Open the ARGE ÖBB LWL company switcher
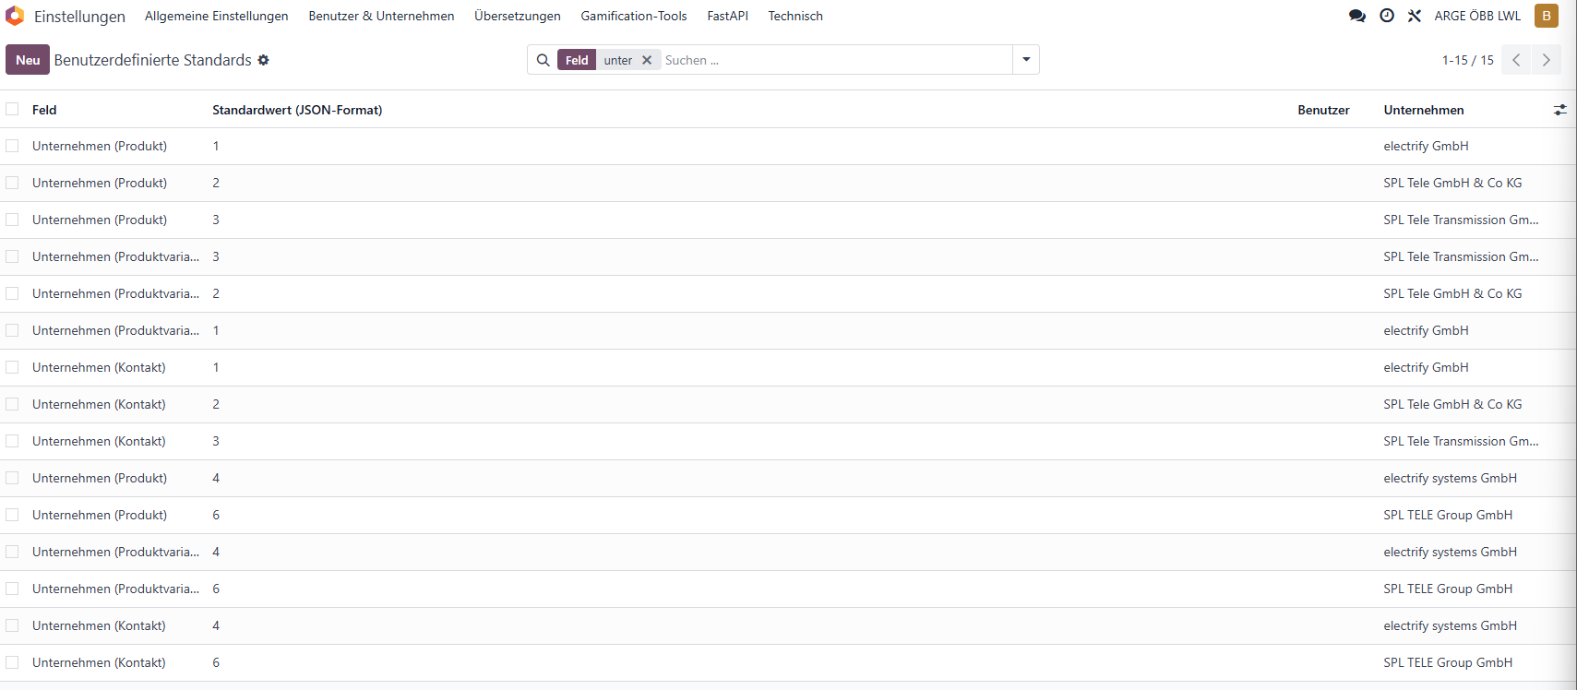Viewport: 1577px width, 690px height. coord(1477,16)
